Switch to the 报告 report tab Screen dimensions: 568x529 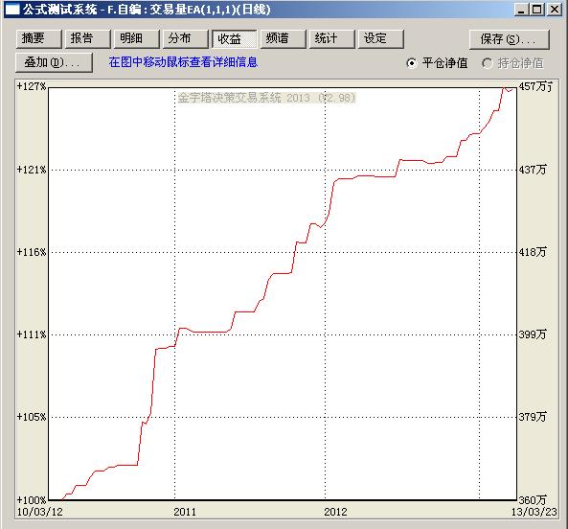coord(88,38)
